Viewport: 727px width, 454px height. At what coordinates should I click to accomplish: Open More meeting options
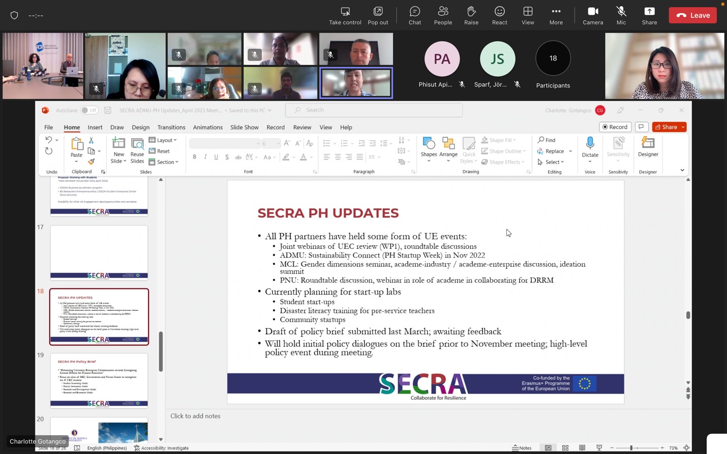pyautogui.click(x=556, y=15)
